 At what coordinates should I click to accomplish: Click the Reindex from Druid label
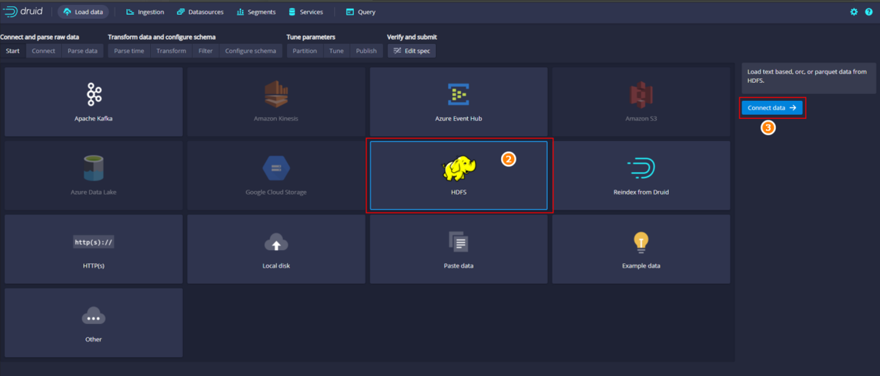point(641,192)
